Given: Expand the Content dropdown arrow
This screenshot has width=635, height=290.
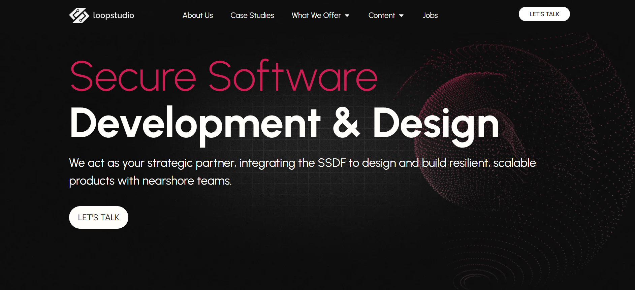Looking at the screenshot, I should tap(401, 15).
